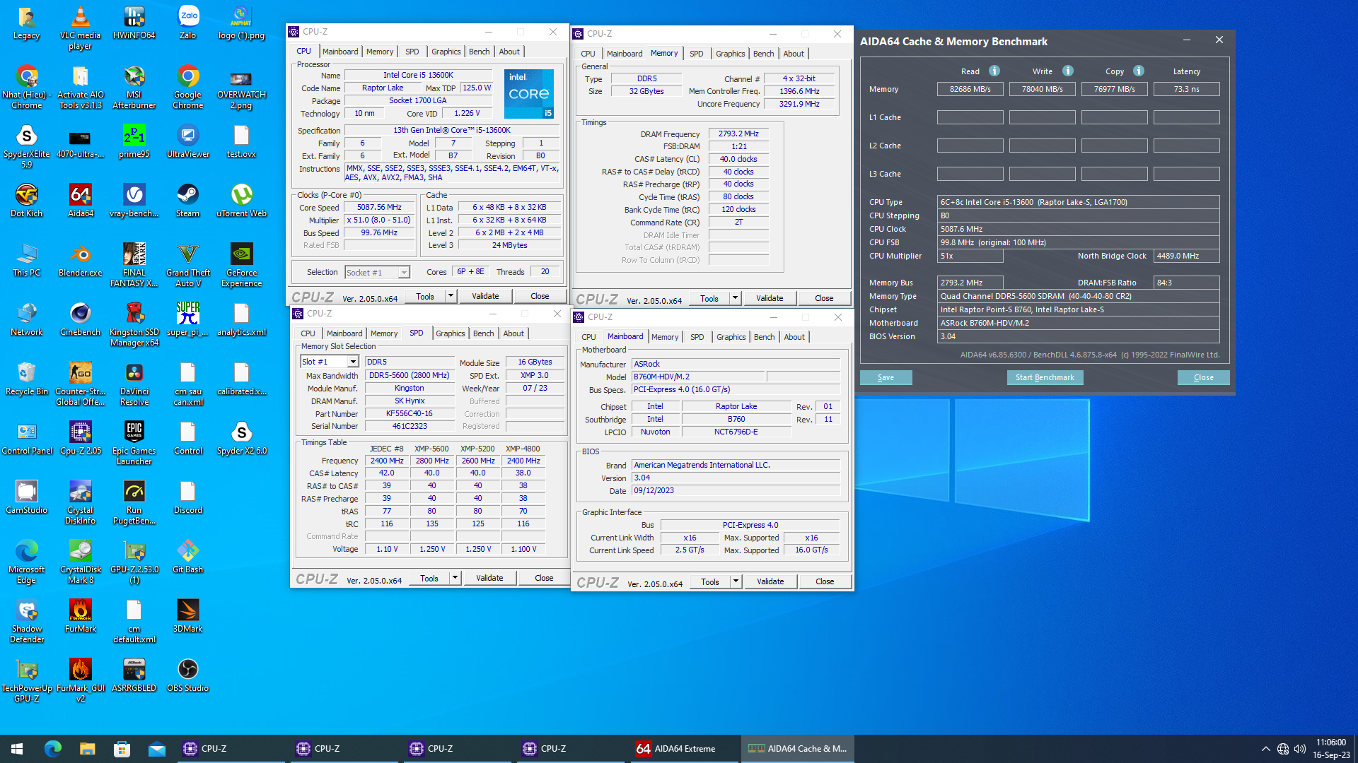Screen dimensions: 1358x763
Task: Click the Read info icon in AIDA64
Action: [994, 71]
